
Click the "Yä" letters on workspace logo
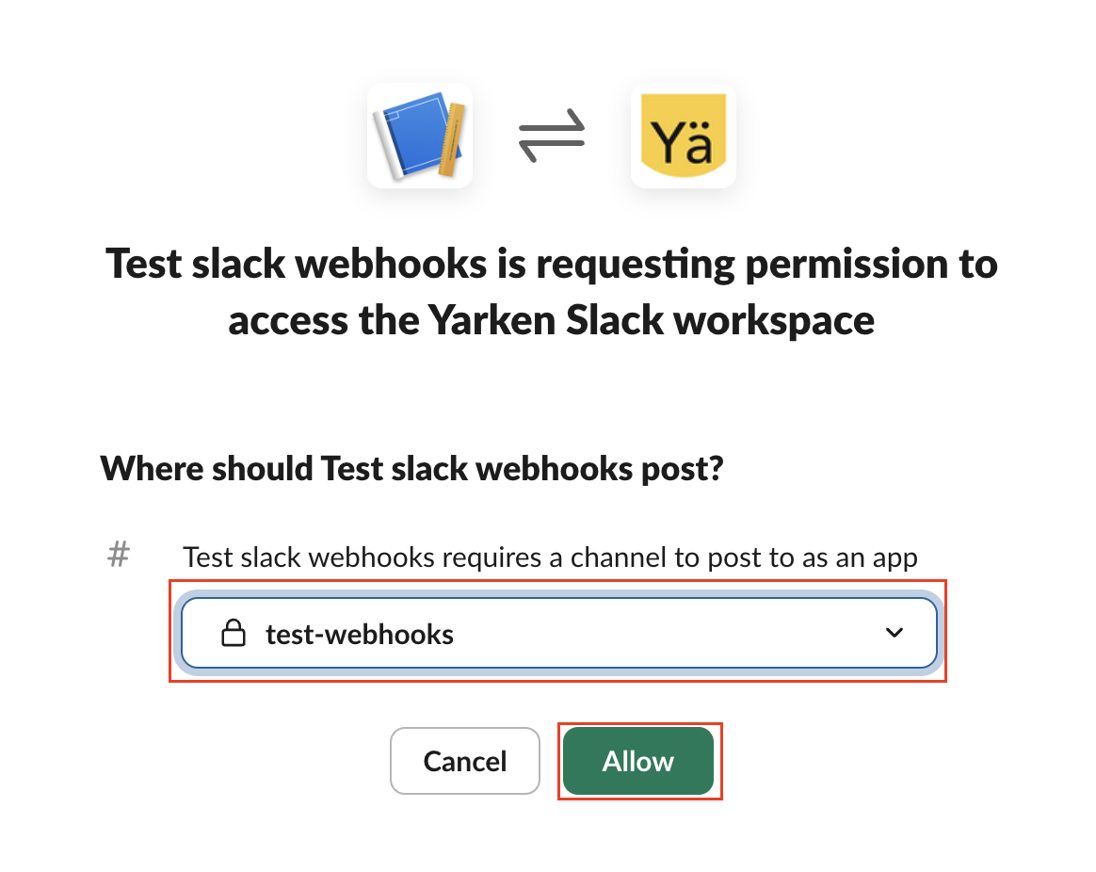pos(683,143)
